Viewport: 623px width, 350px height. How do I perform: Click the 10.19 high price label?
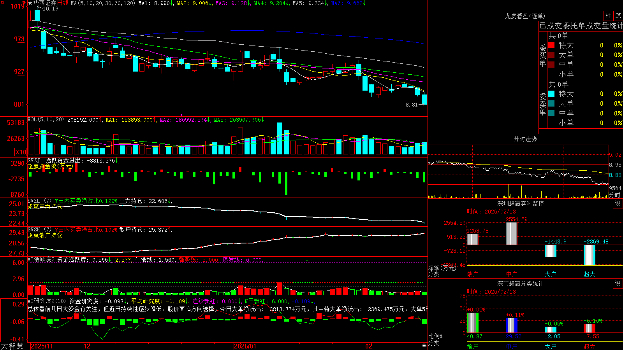pos(50,9)
